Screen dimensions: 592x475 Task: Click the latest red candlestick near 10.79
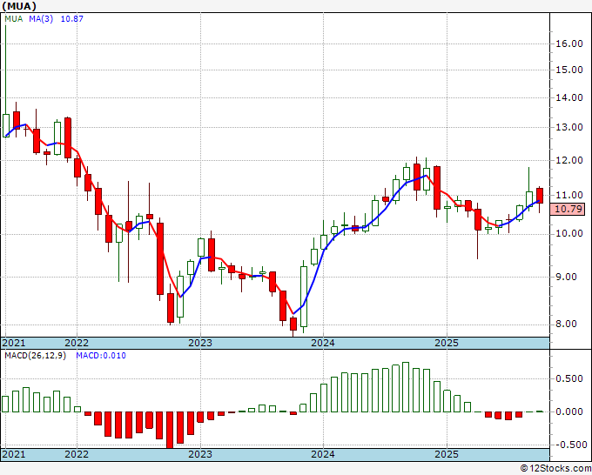pyautogui.click(x=540, y=196)
